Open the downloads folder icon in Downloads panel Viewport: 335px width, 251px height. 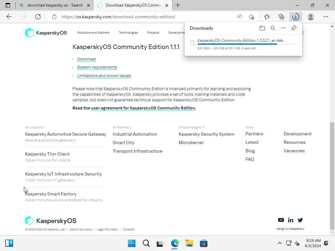(262, 28)
